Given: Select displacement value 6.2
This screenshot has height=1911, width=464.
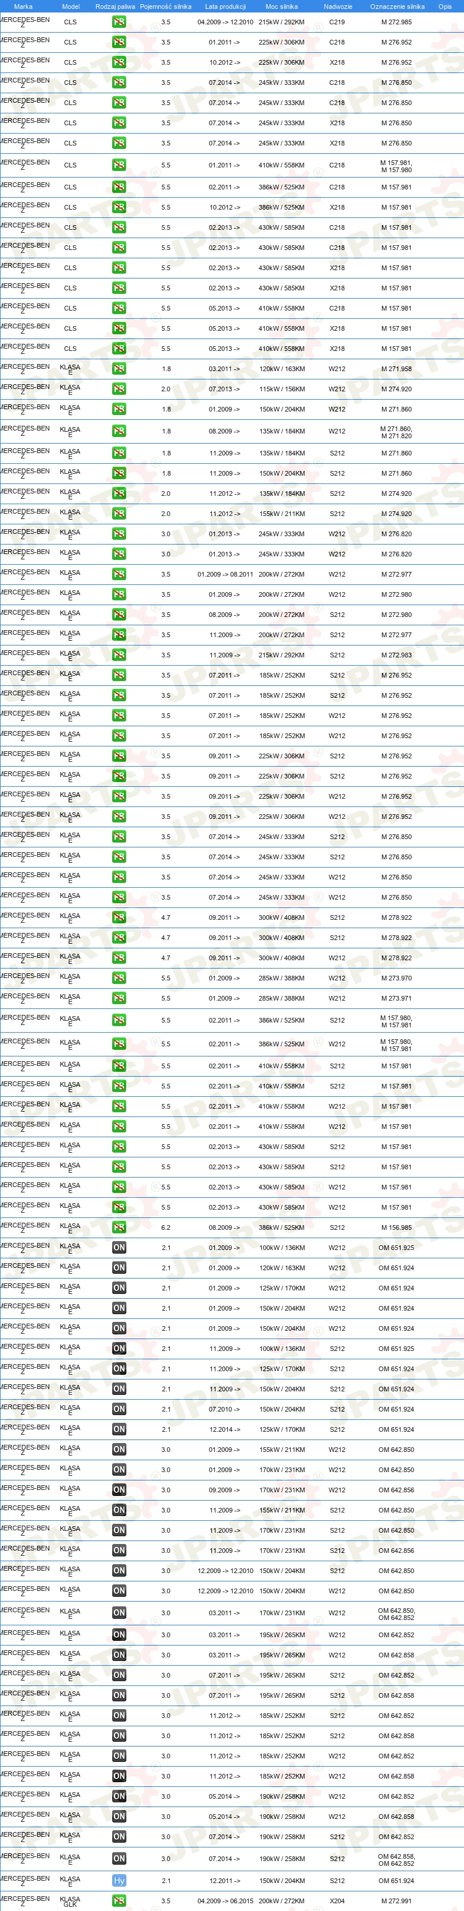Looking at the screenshot, I should coord(166,1227).
